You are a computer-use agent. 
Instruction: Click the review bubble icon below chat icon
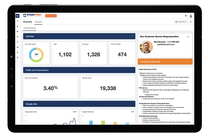click(x=18, y=37)
